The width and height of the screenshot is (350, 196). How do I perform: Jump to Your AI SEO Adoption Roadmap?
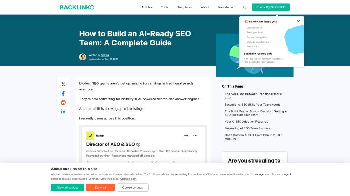click(246, 122)
